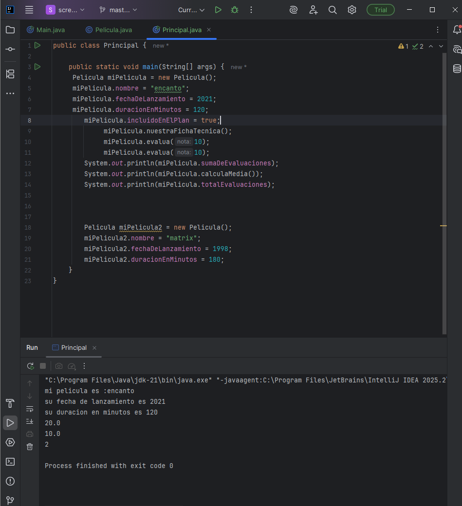Switch to the Main.java tab
Viewport: 462px width, 506px height.
point(46,30)
